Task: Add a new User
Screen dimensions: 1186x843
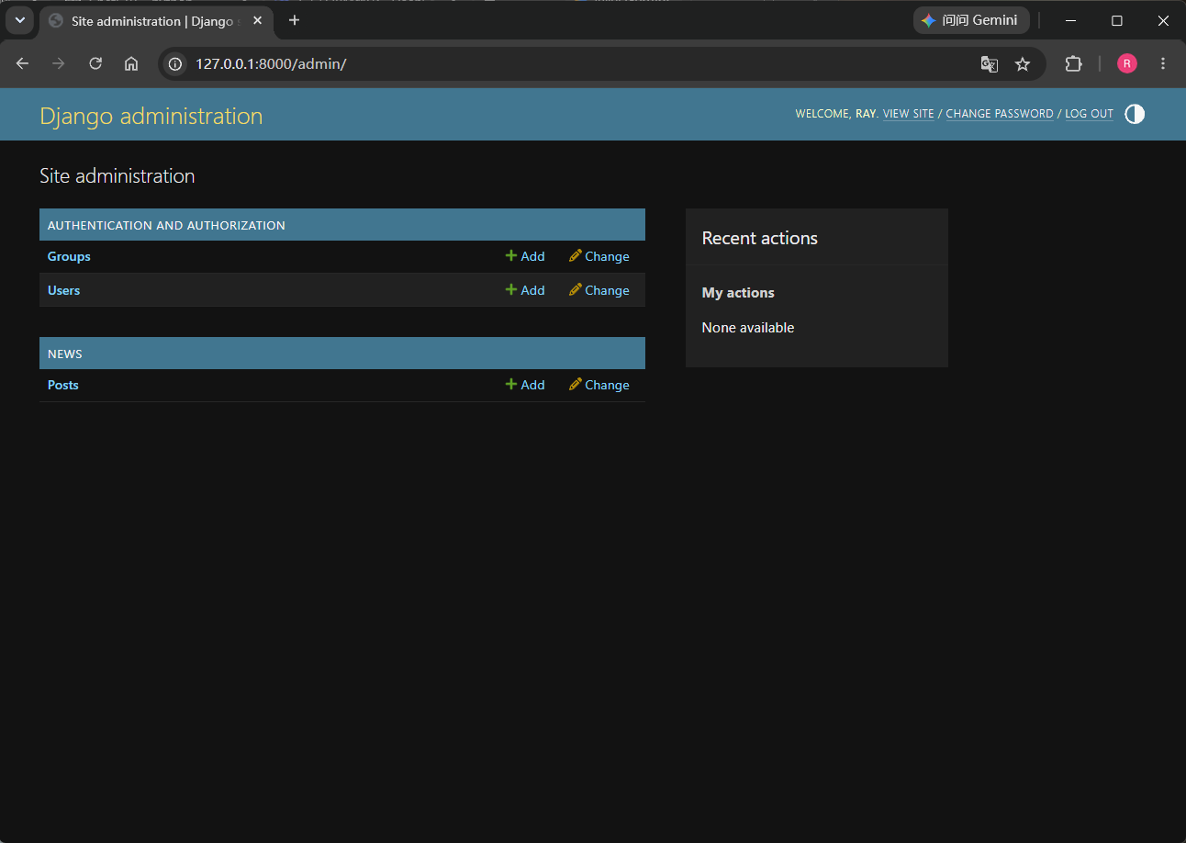Action: (x=525, y=290)
